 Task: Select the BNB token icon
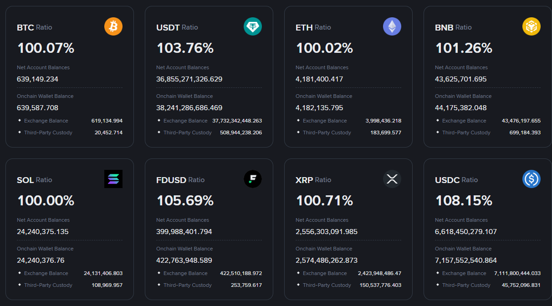point(531,26)
